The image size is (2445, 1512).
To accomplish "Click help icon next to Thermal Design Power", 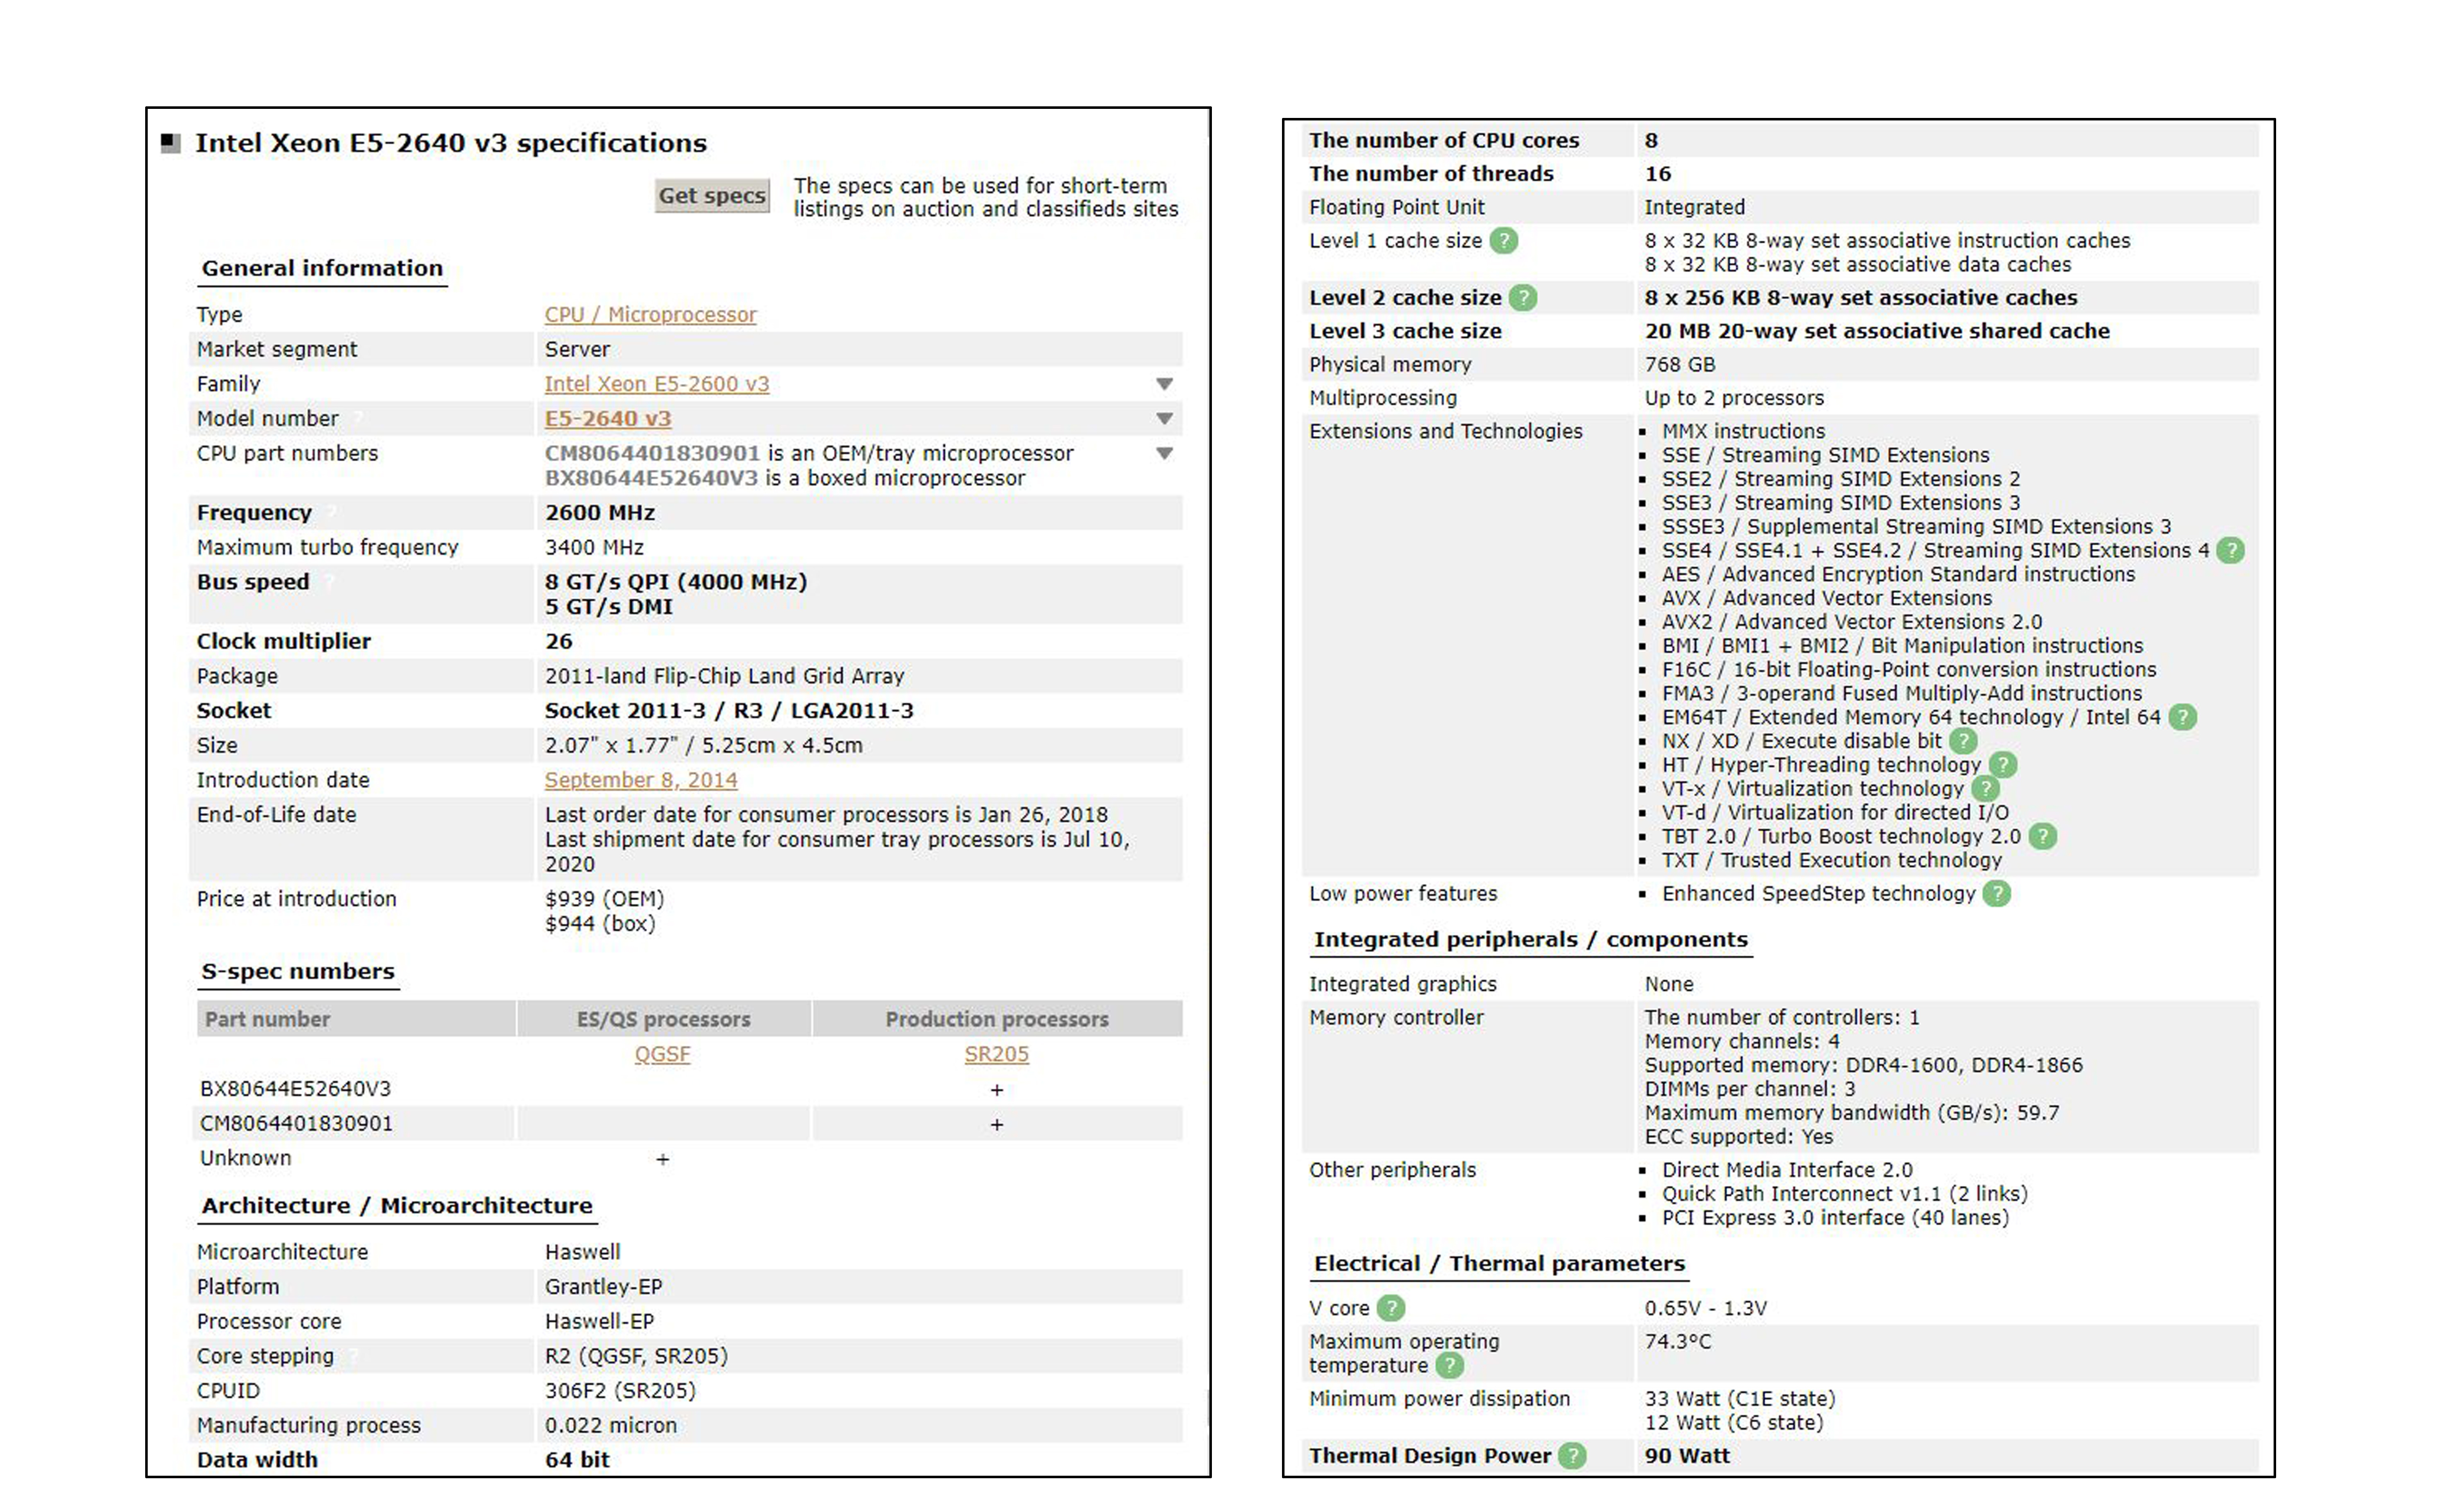I will click(x=1572, y=1457).
